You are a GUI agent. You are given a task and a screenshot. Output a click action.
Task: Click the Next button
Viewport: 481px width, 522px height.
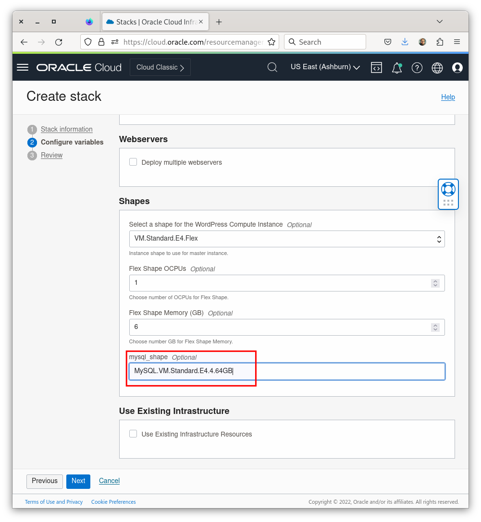click(78, 481)
